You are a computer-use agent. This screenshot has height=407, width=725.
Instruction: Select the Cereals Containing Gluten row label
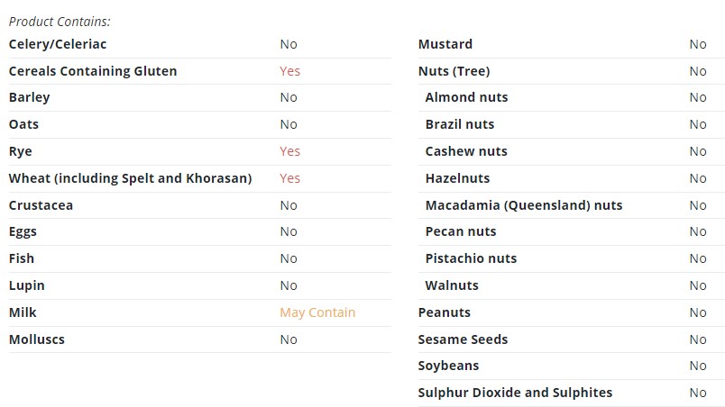click(93, 71)
